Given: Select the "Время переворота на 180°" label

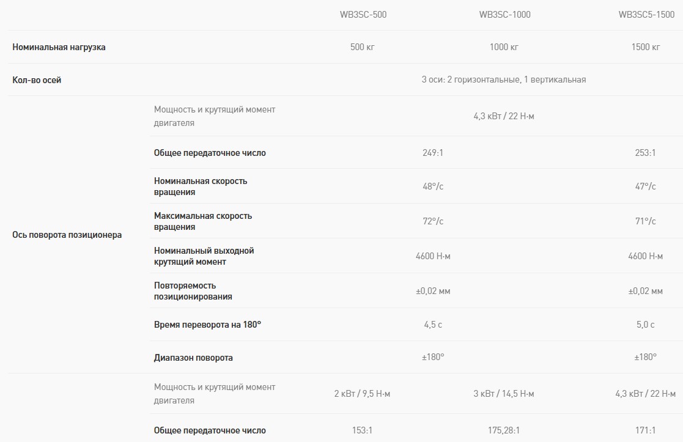Looking at the screenshot, I should (207, 325).
